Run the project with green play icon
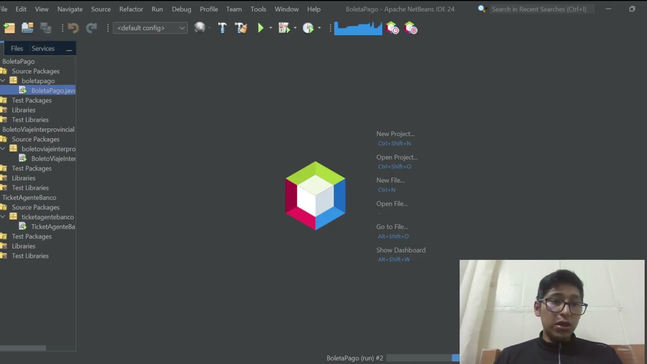Viewport: 647px width, 364px height. tap(261, 28)
